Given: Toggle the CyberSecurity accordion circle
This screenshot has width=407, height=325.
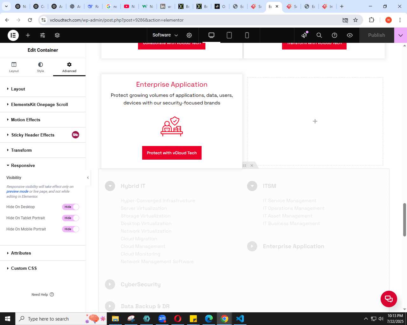Looking at the screenshot, I should tap(110, 284).
